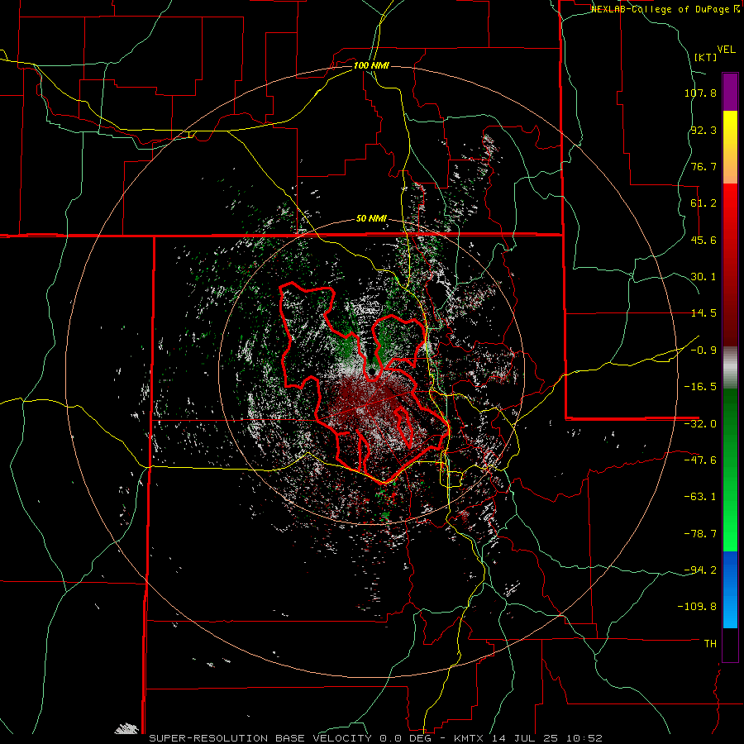
Task: Select the 14.5 legend value
Action: click(703, 313)
